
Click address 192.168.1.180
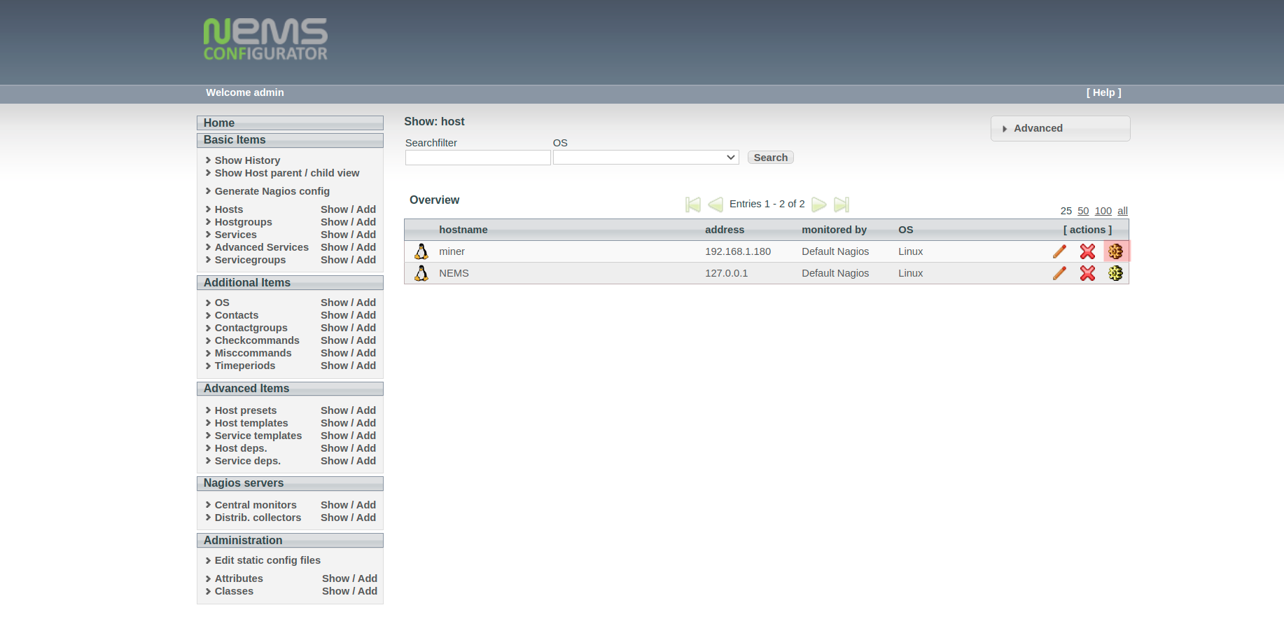[738, 251]
